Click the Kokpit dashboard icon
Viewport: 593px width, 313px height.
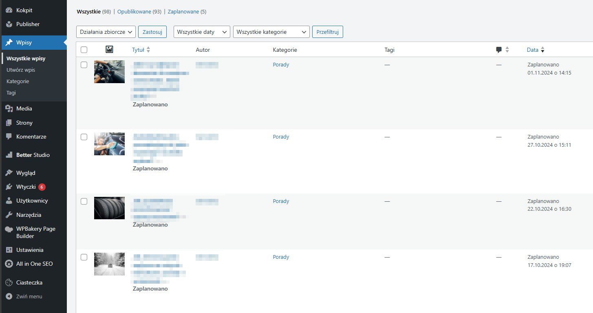click(x=9, y=10)
